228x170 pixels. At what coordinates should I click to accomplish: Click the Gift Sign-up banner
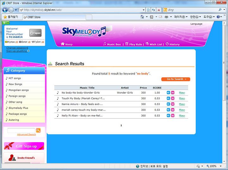coord(24,146)
